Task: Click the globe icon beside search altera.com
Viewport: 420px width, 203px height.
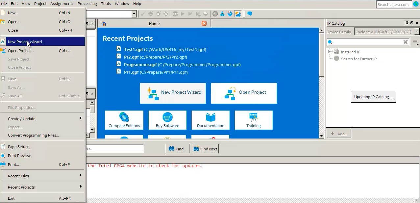Action: coord(416,4)
